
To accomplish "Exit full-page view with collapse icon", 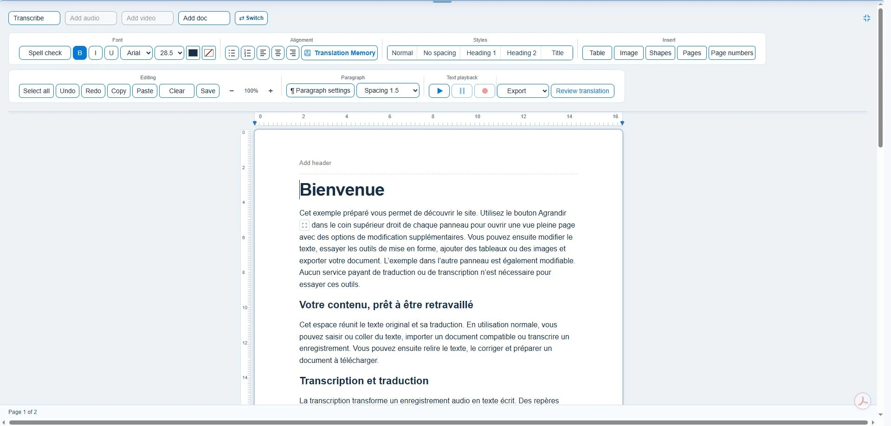I will tap(867, 18).
